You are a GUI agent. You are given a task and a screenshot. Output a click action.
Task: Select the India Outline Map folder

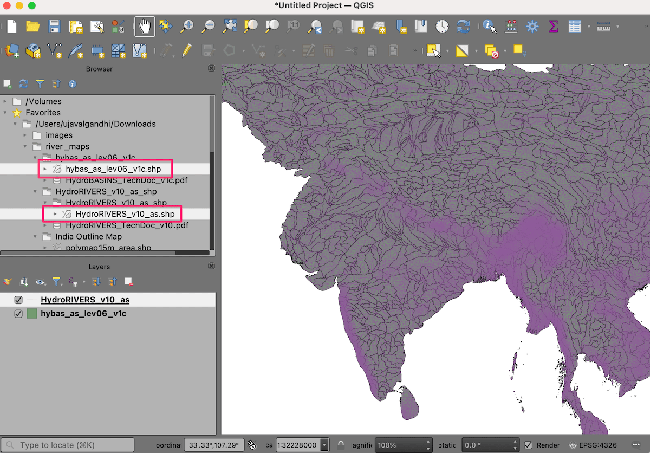(88, 237)
